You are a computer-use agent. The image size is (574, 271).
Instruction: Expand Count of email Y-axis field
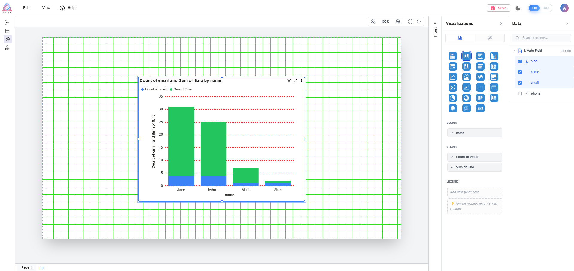click(x=452, y=157)
